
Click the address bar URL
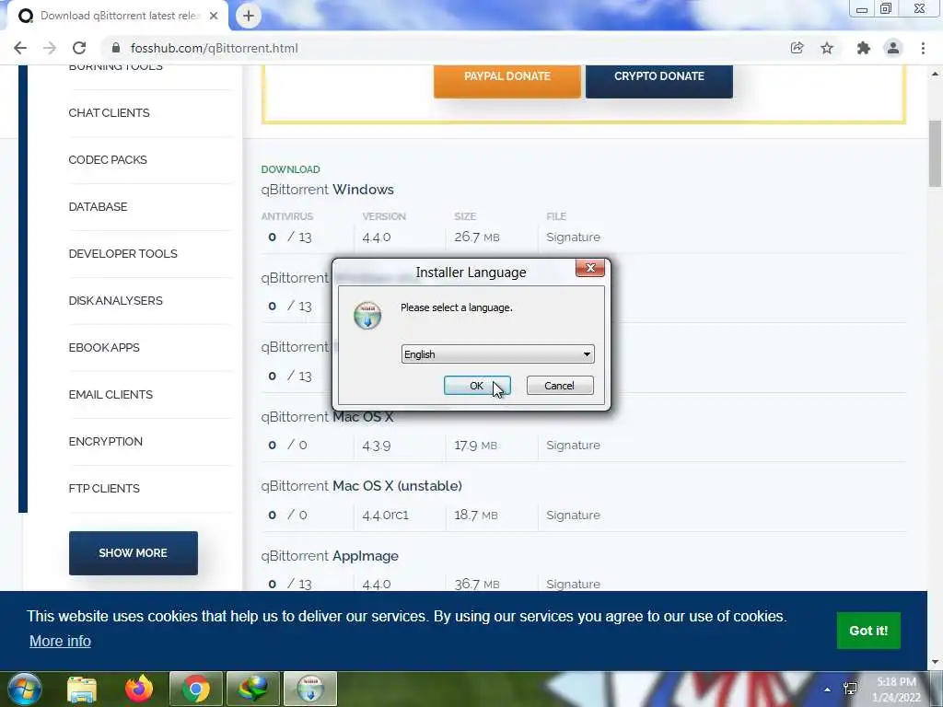pyautogui.click(x=214, y=48)
